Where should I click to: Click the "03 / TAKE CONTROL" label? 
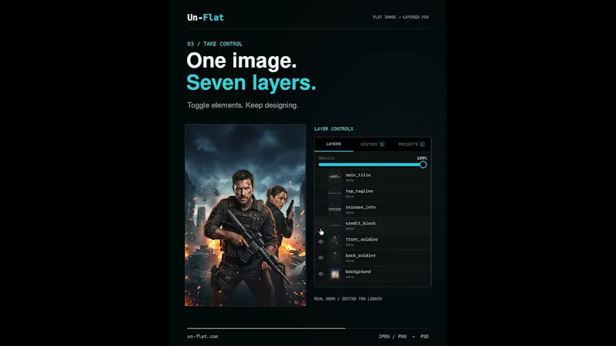pyautogui.click(x=215, y=44)
